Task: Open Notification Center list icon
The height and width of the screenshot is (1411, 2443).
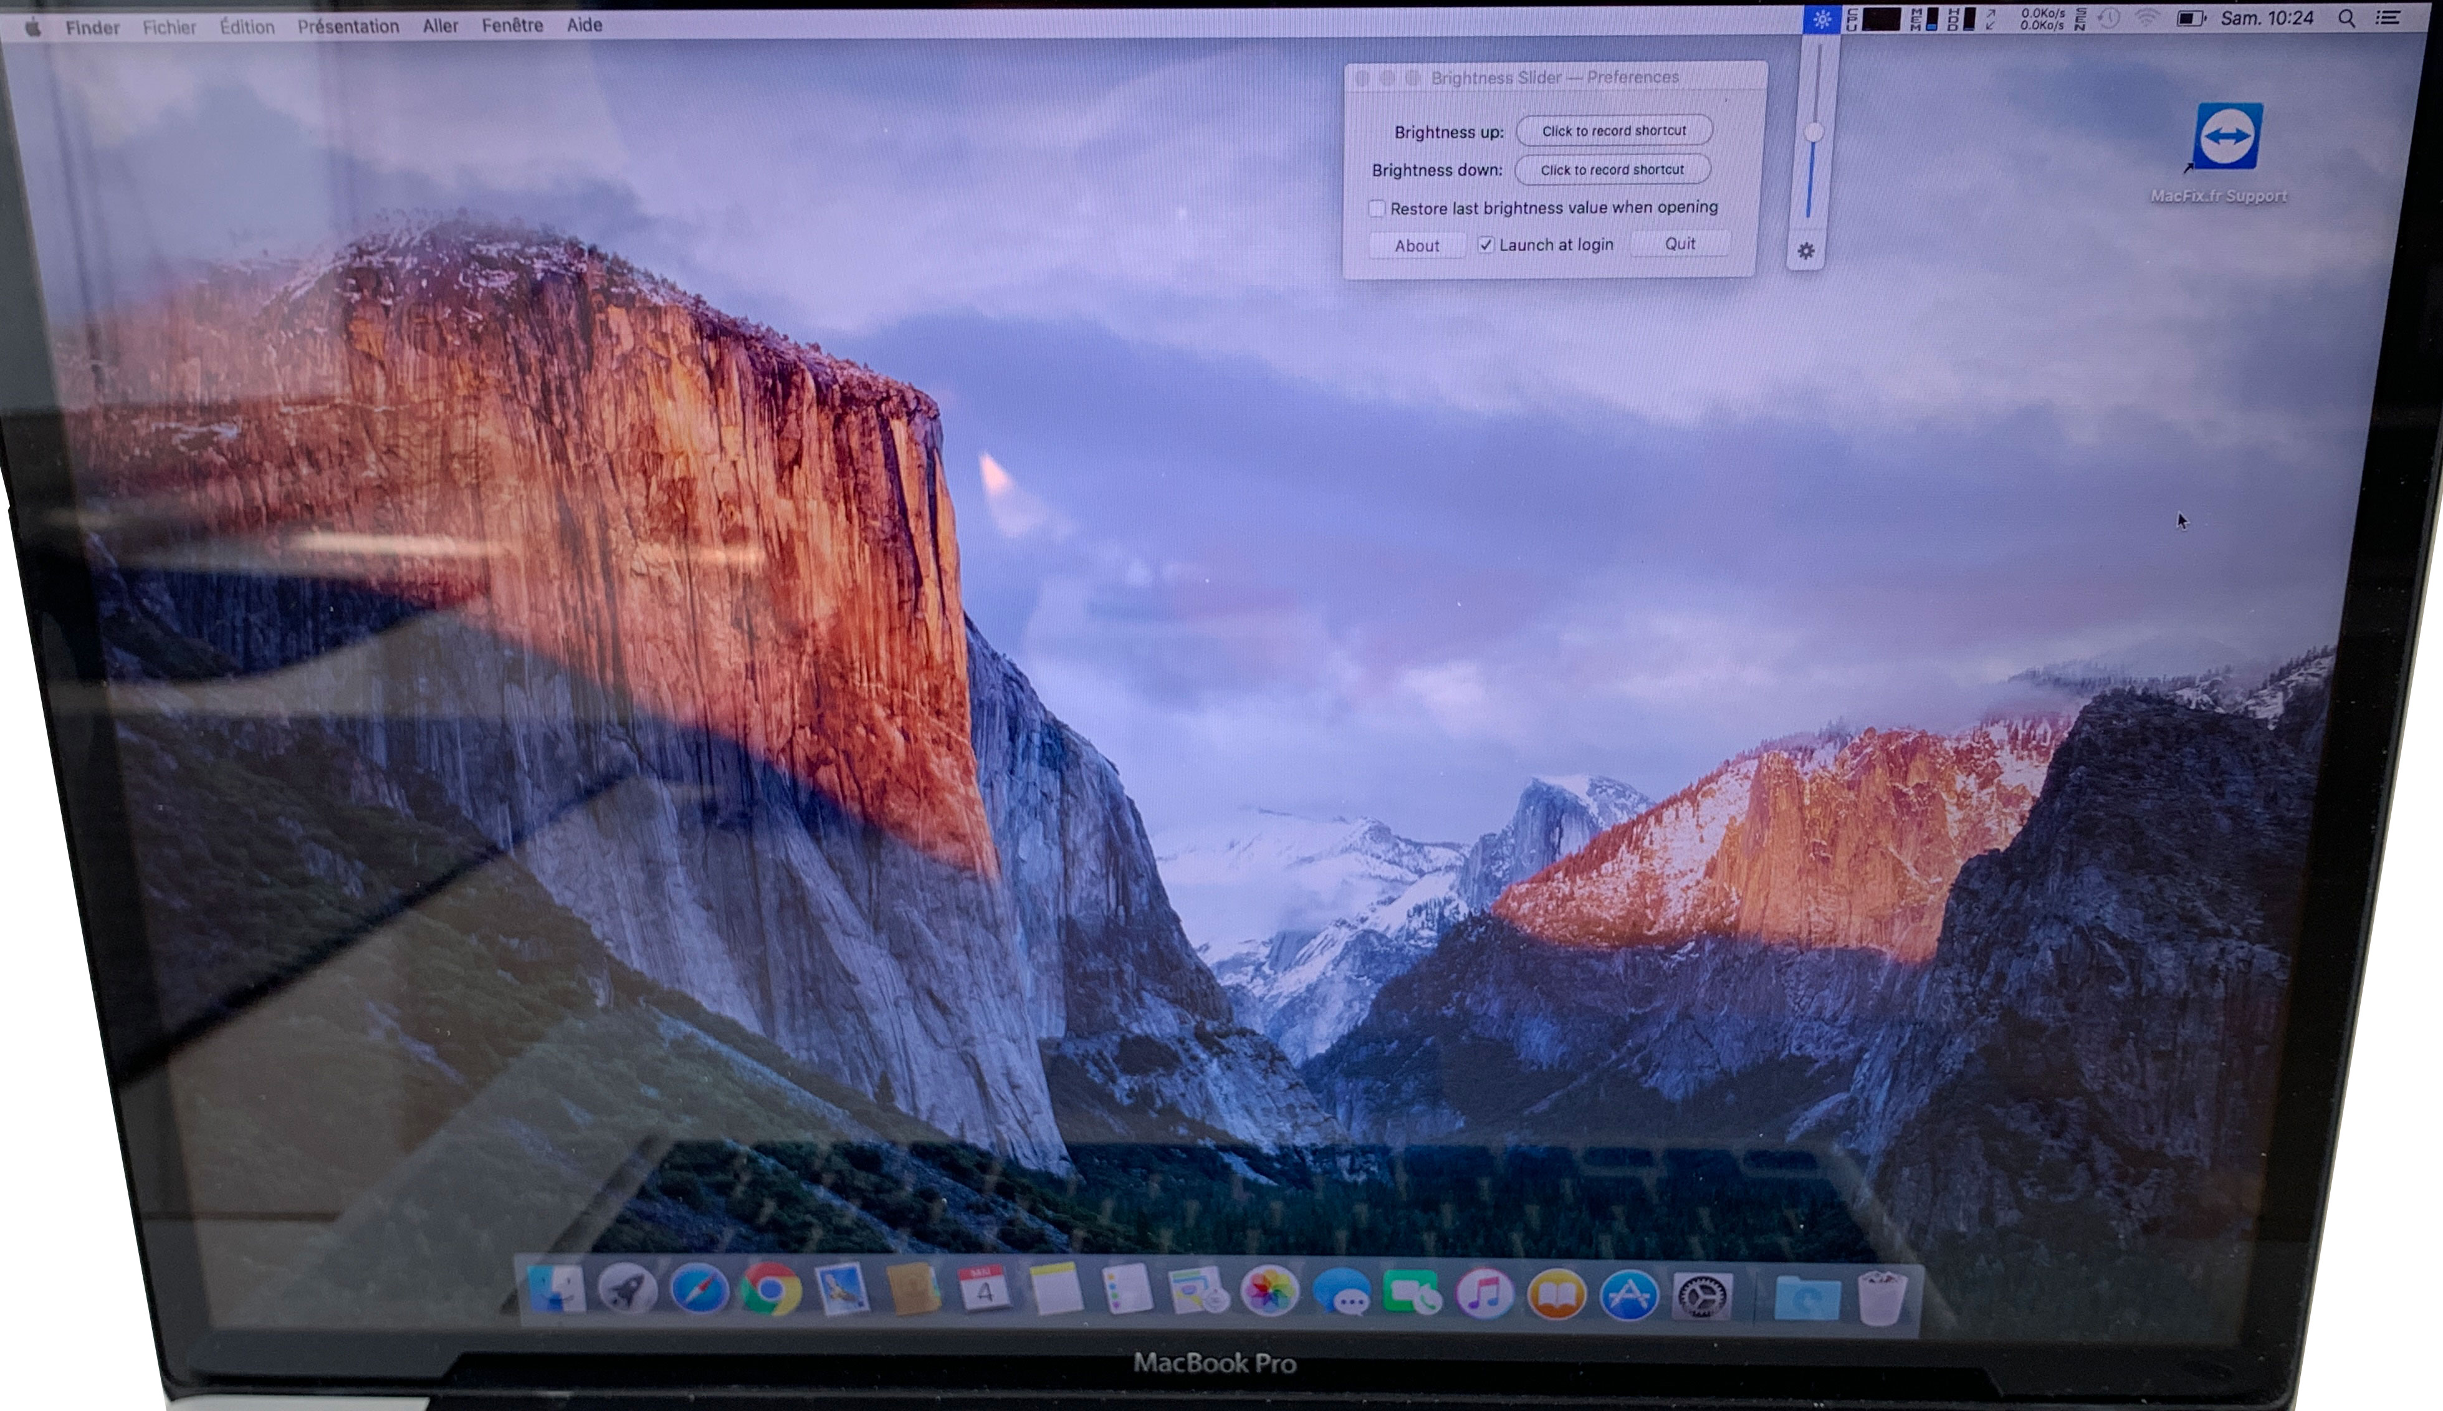Action: coord(2388,19)
